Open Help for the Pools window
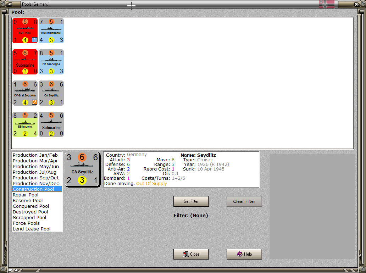 (244, 254)
